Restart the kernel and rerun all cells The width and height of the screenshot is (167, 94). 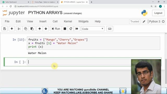pos(77,29)
